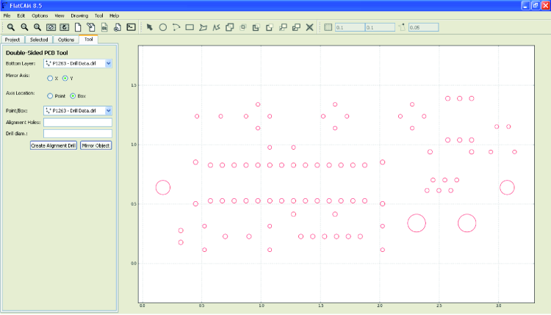Select the Add Rectangle drawing tool
Screen dimensions: 551x315
pos(190,27)
